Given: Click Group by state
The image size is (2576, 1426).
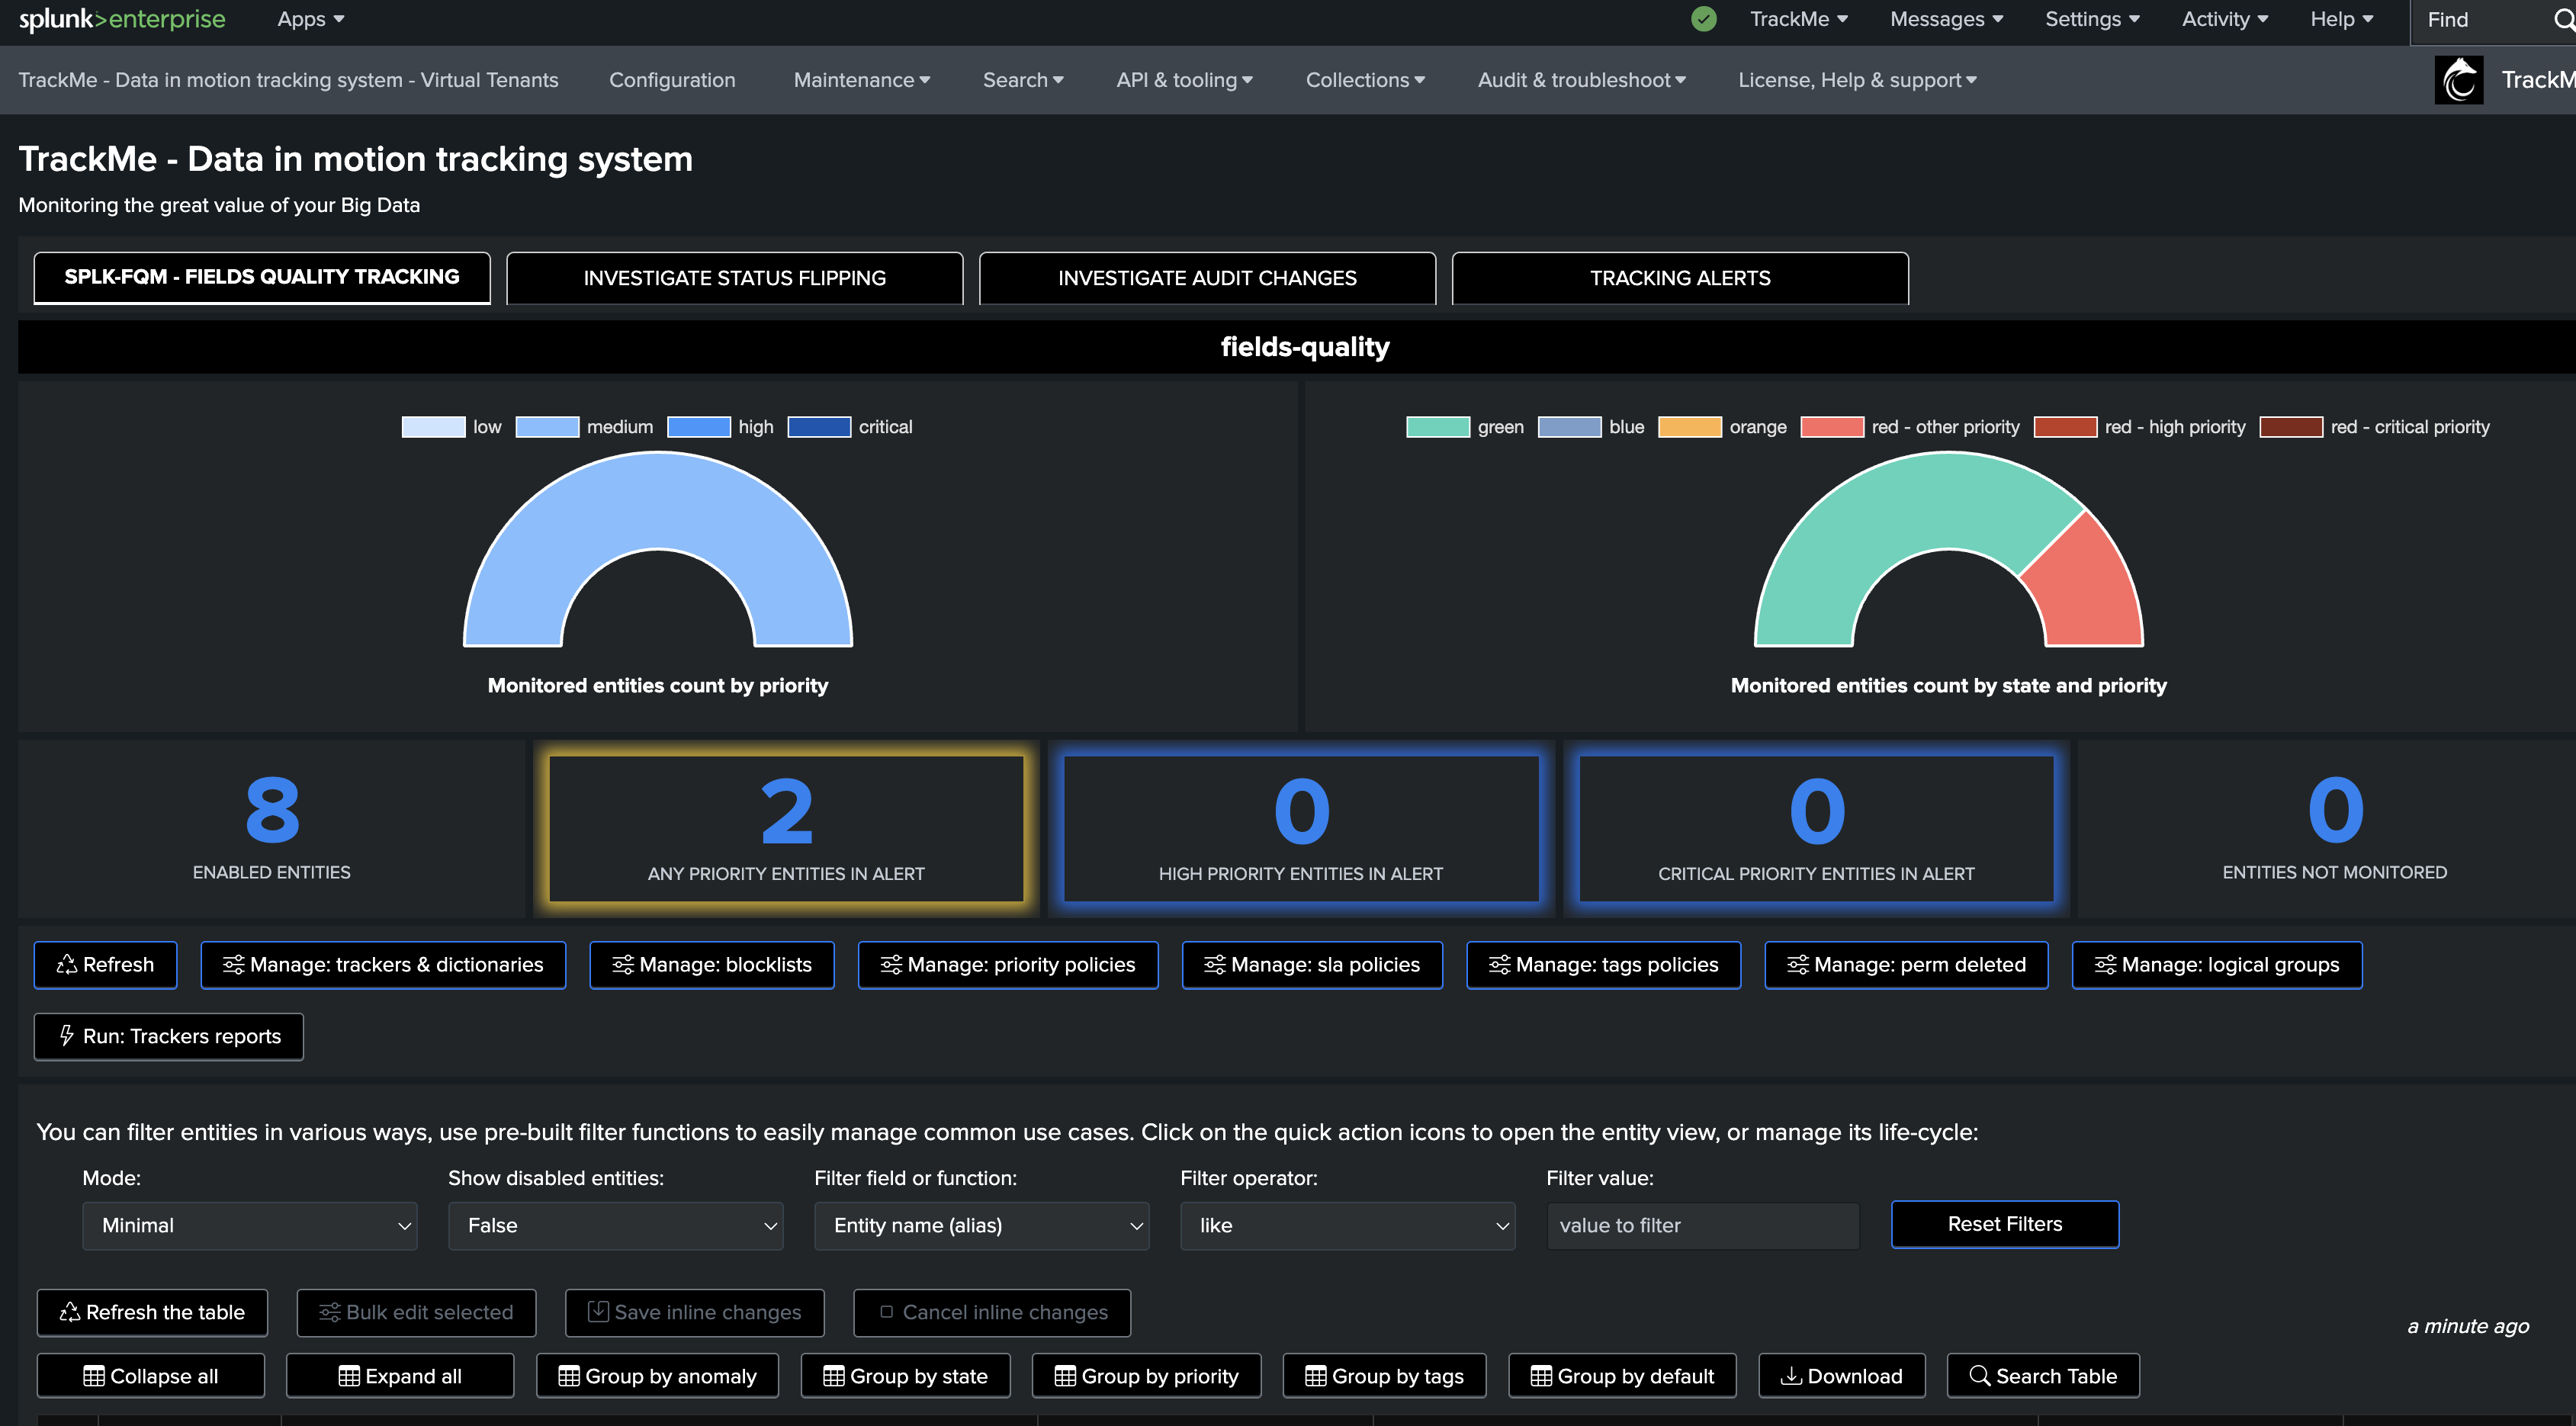Looking at the screenshot, I should click(906, 1376).
